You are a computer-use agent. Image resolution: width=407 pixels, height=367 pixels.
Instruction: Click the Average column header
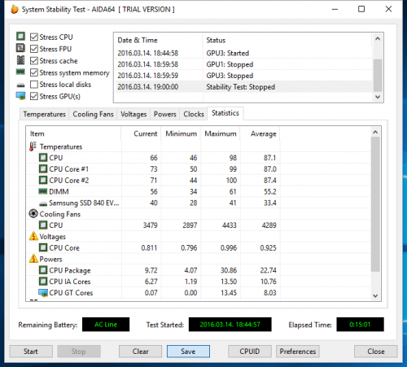[260, 133]
